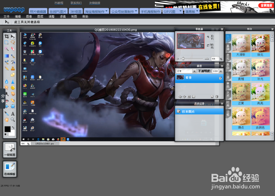Select the Gradient tool
The width and height of the screenshot is (275, 196).
pyautogui.click(x=7, y=56)
